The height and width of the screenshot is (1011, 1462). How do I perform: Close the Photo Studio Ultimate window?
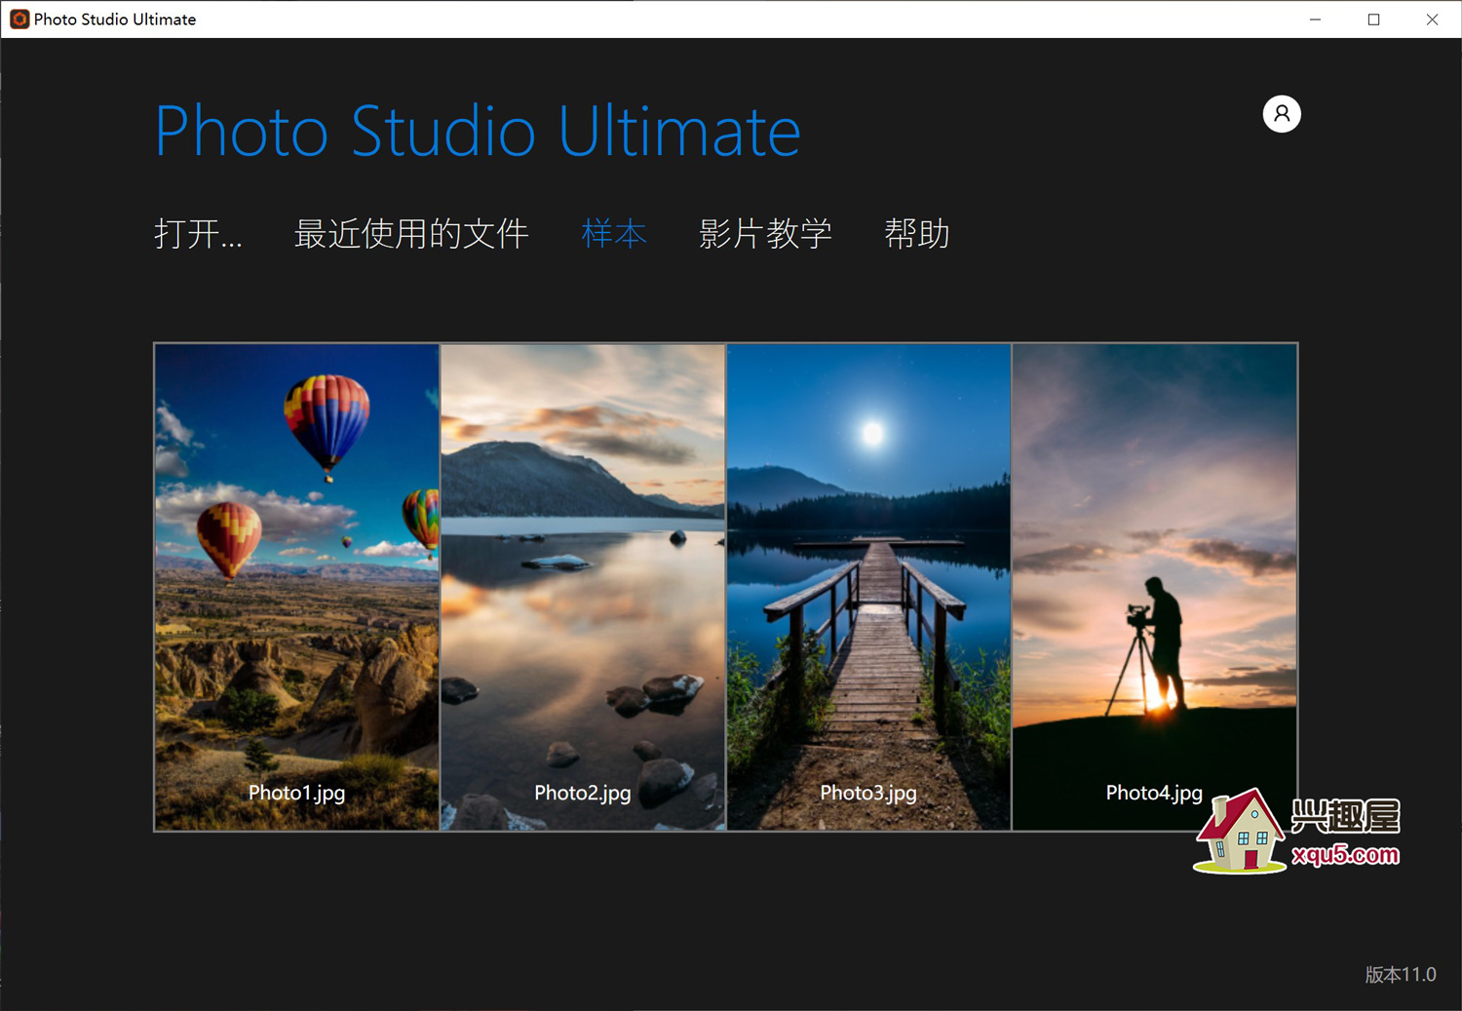[1432, 19]
